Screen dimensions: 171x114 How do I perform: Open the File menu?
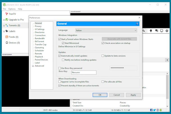pos(4,9)
